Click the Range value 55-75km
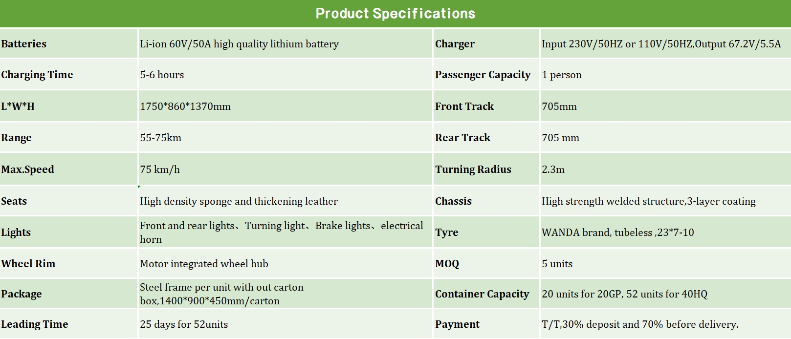791x339 pixels. pyautogui.click(x=160, y=138)
